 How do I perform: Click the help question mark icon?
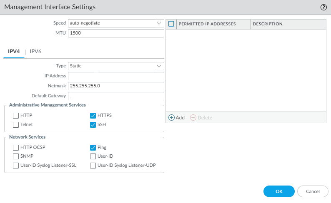click(323, 7)
